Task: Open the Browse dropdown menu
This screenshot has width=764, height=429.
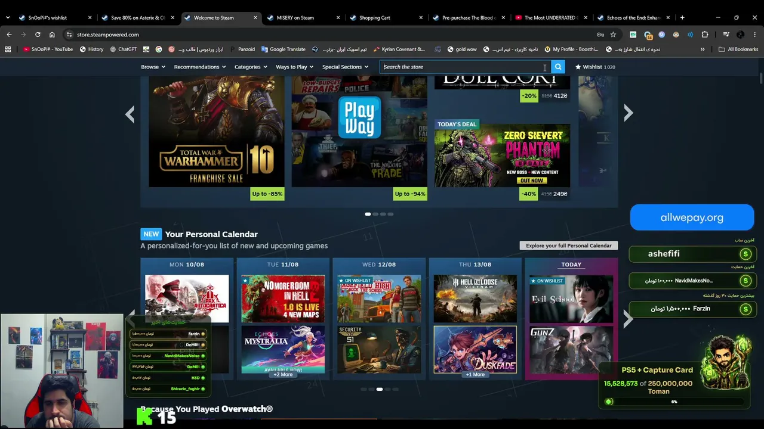Action: tap(153, 67)
